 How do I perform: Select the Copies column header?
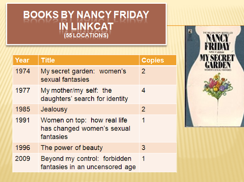tap(158, 60)
